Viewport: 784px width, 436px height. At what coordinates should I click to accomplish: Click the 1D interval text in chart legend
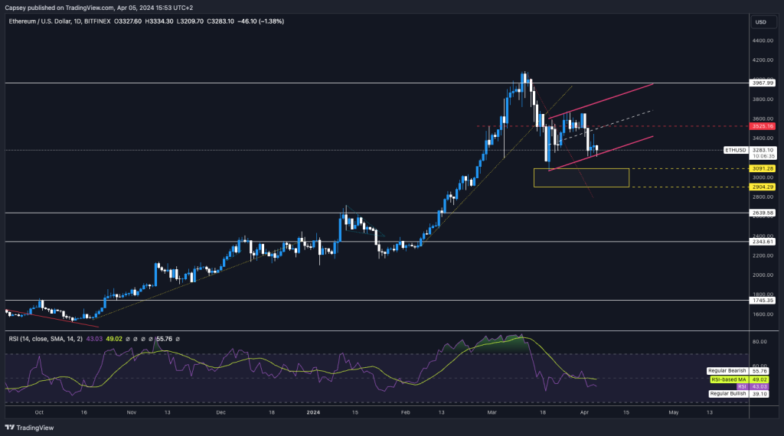tap(77, 21)
